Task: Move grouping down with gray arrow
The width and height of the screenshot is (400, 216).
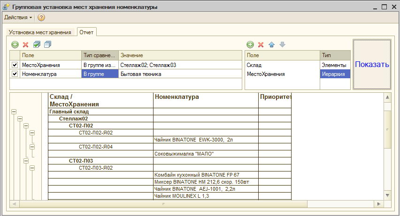Action: click(x=282, y=45)
